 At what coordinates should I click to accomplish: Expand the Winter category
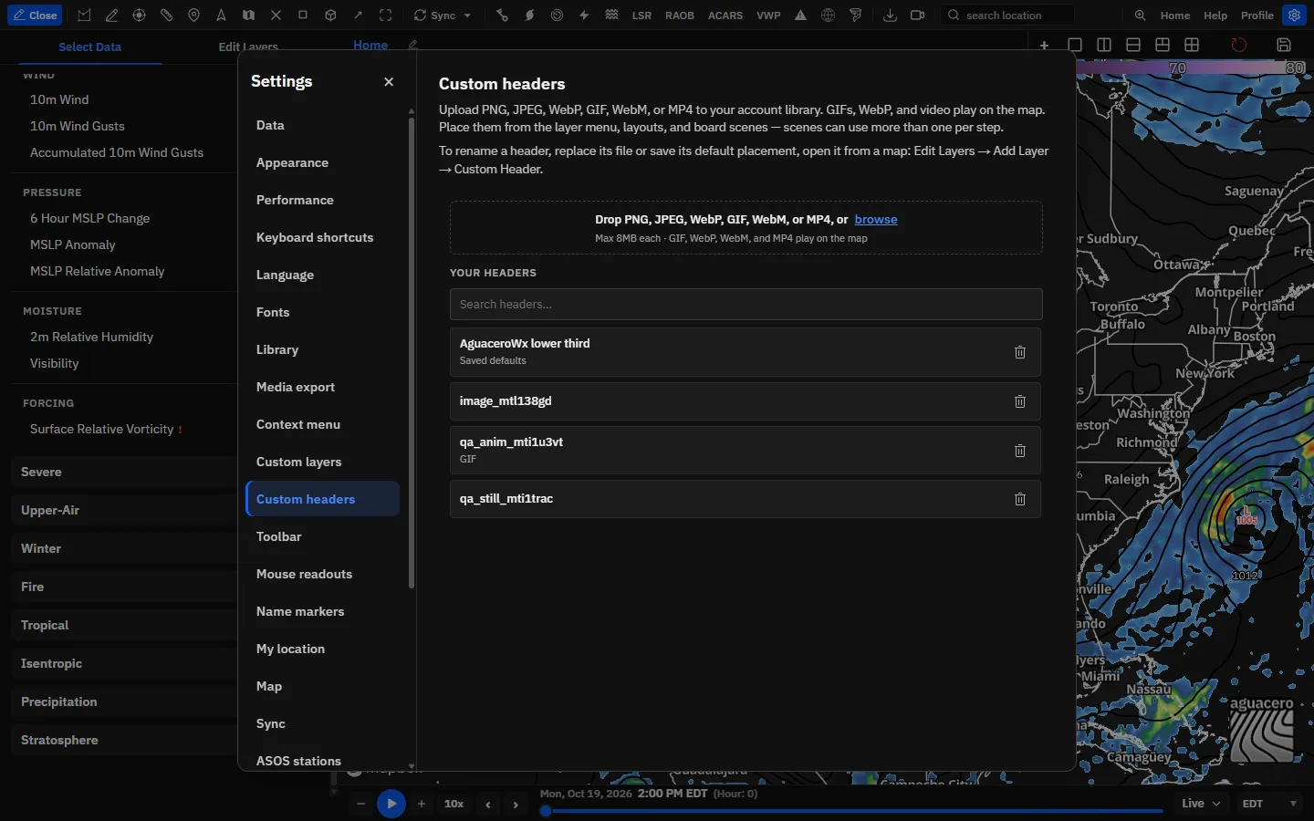click(x=124, y=548)
